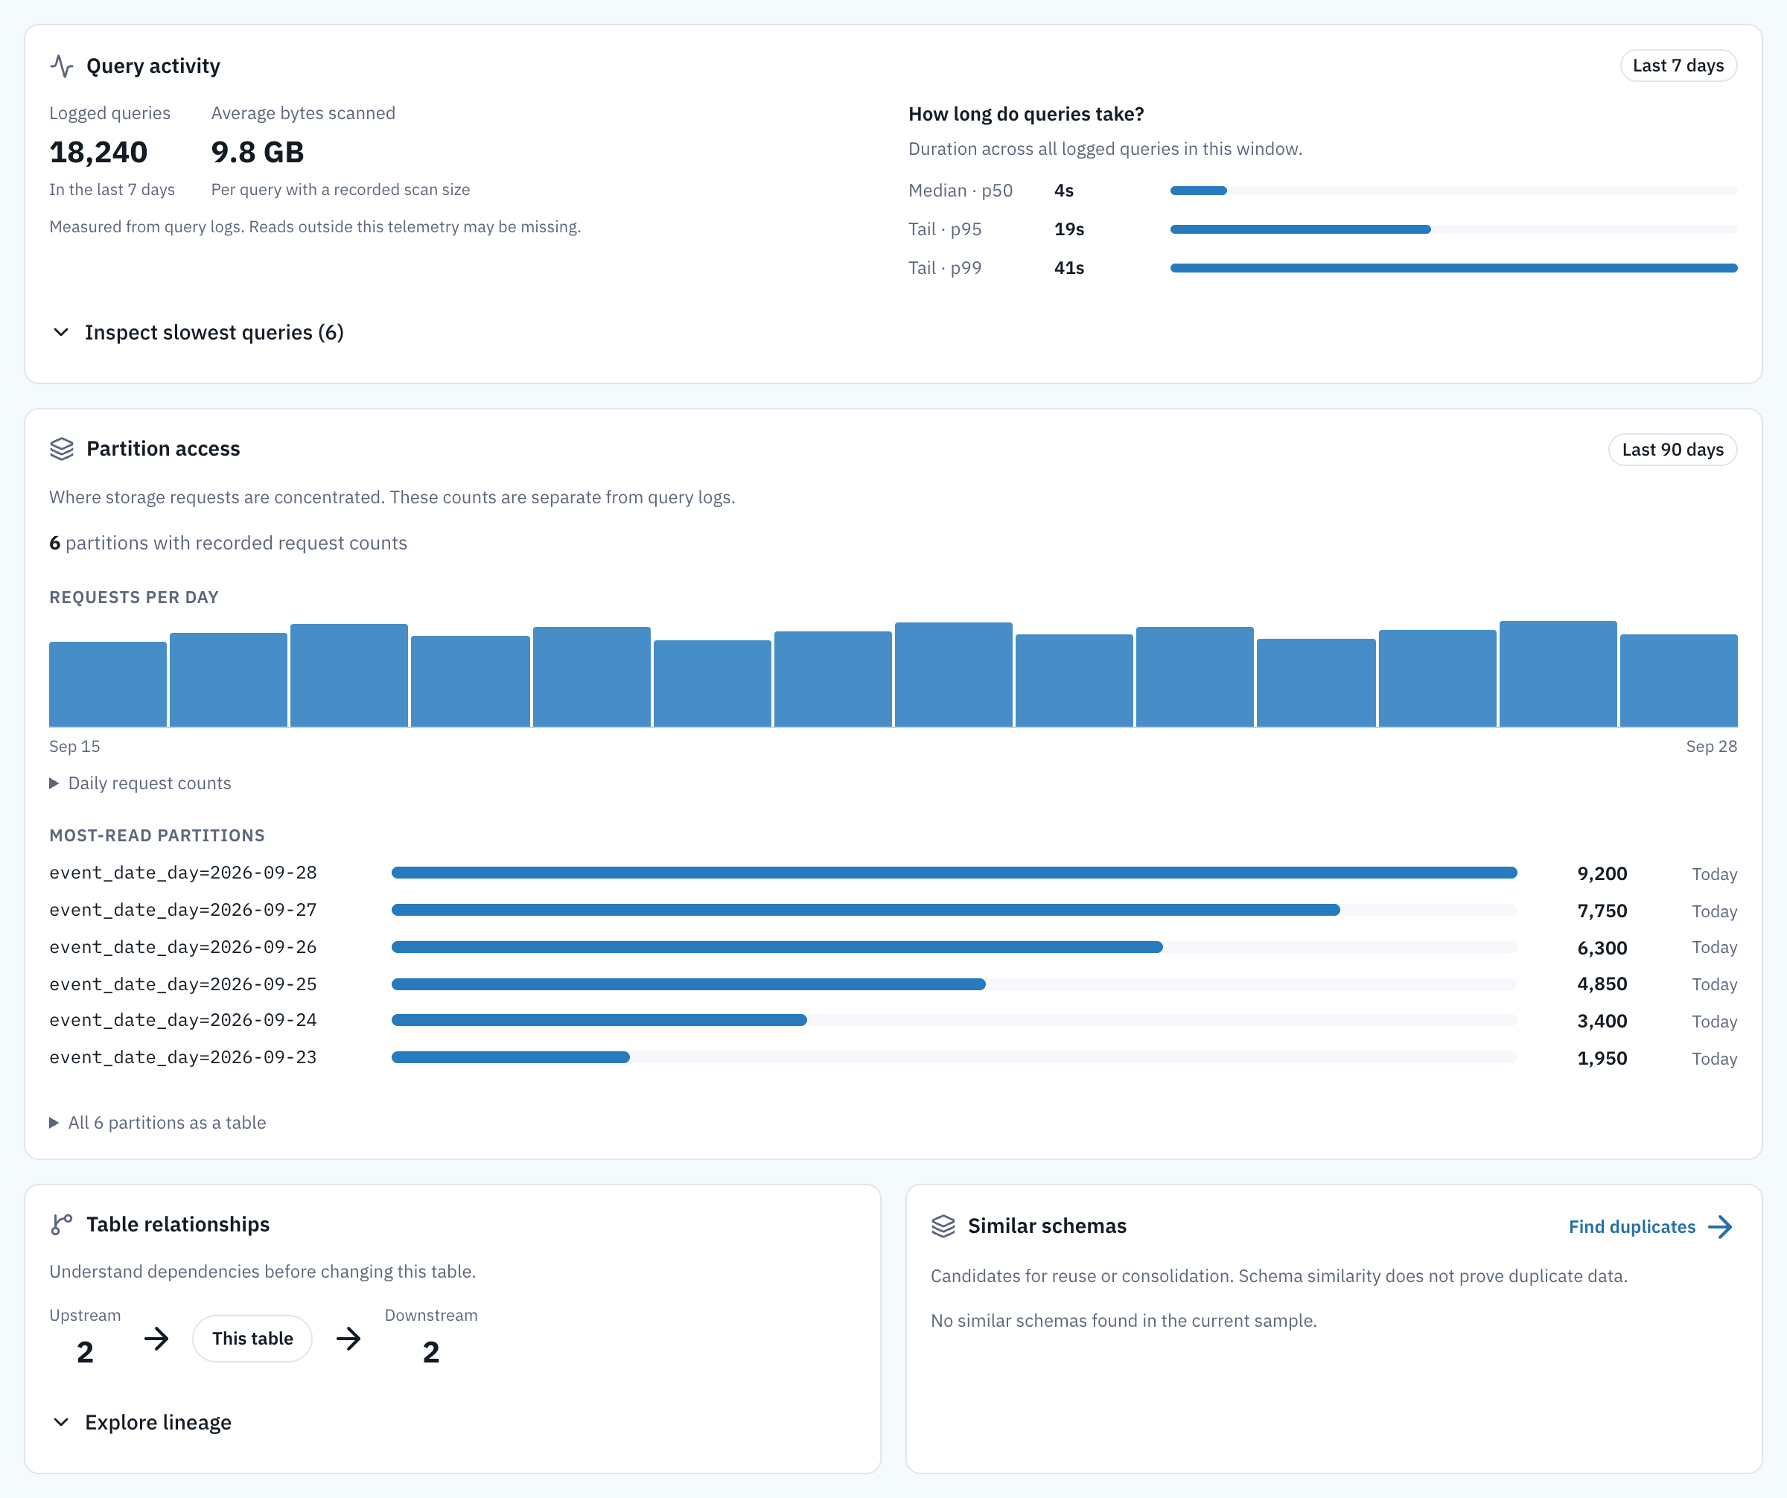Click the Median p50 duration bar

point(1453,191)
